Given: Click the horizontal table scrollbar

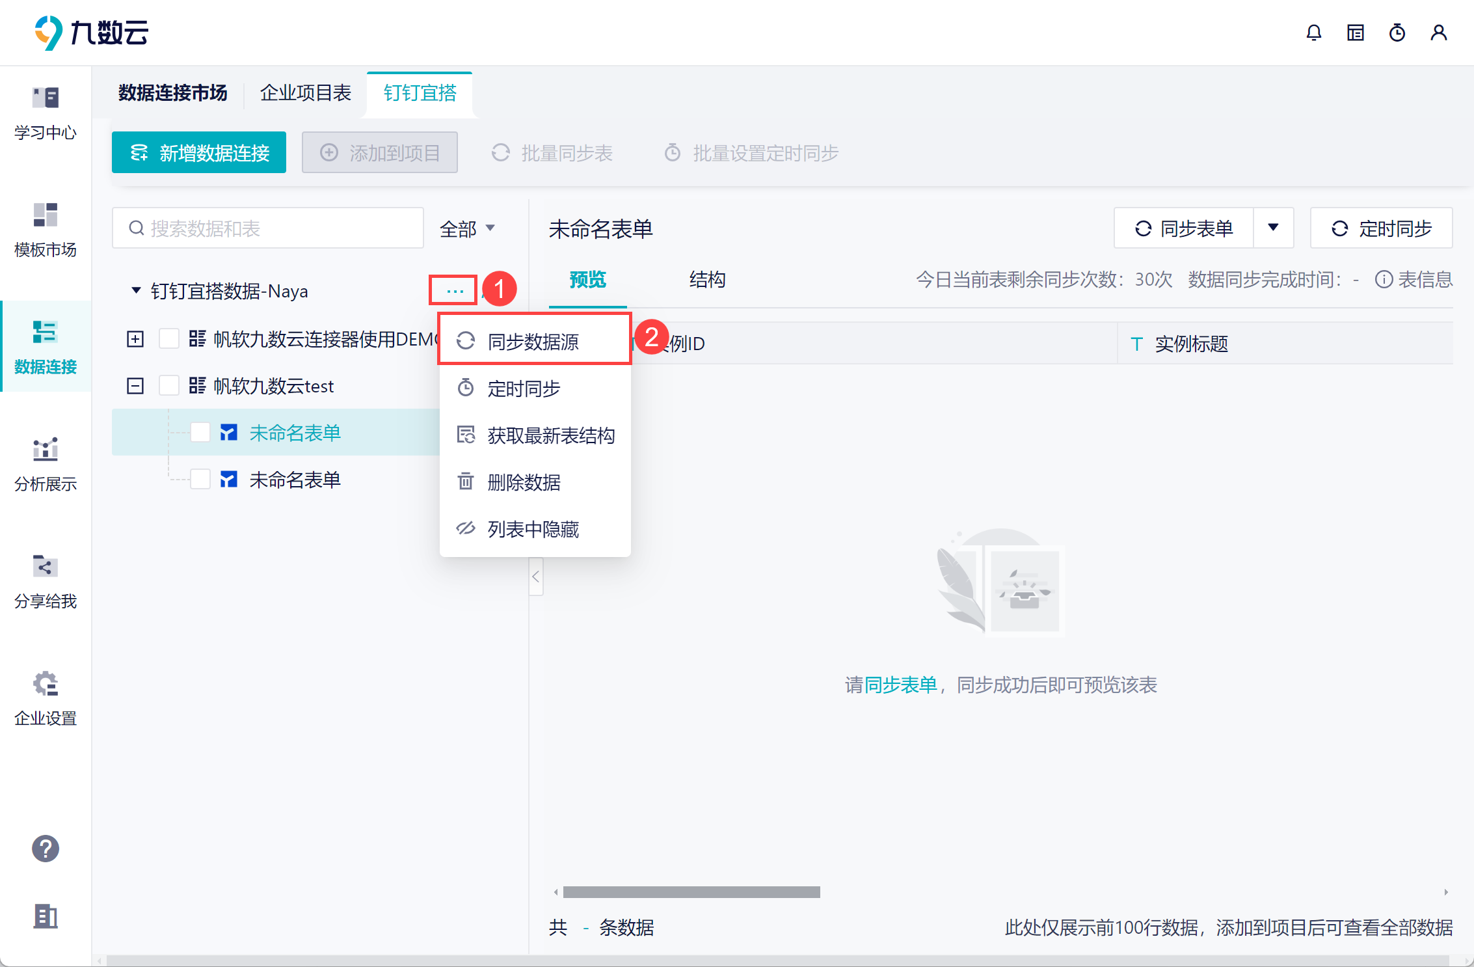Looking at the screenshot, I should point(691,892).
